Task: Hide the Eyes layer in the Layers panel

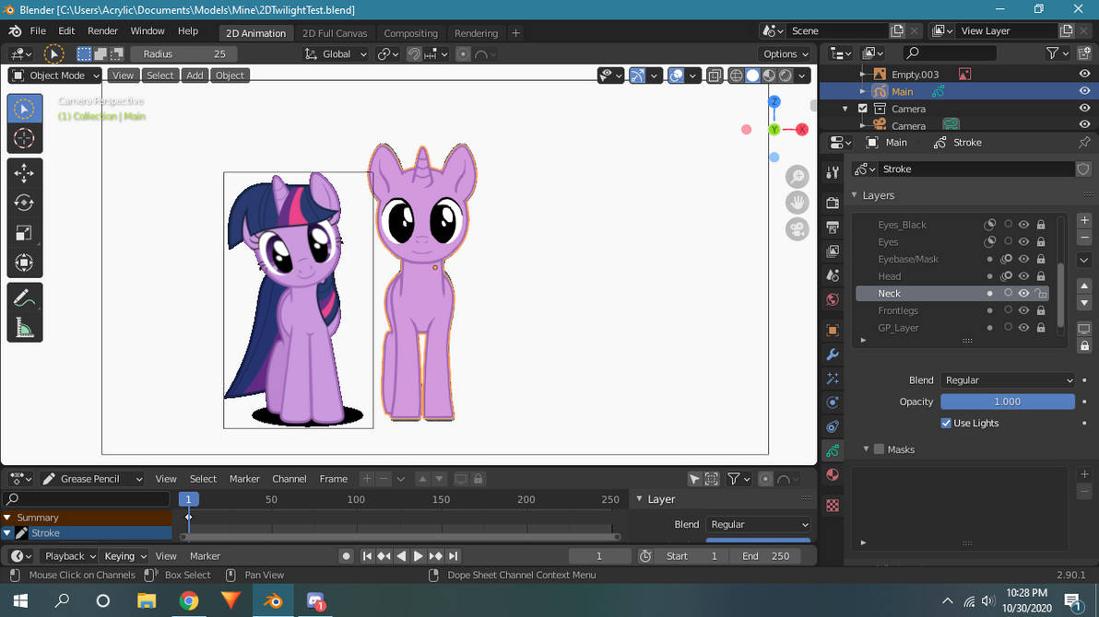Action: pyautogui.click(x=1024, y=241)
